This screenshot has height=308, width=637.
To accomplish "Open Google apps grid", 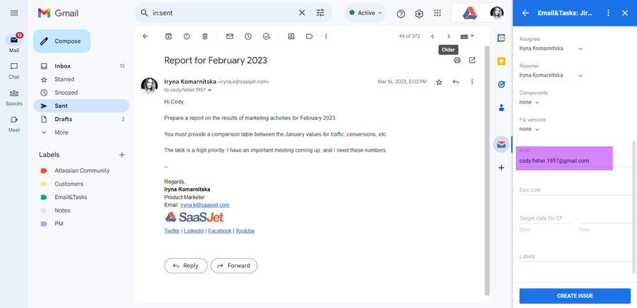I will 437,13.
